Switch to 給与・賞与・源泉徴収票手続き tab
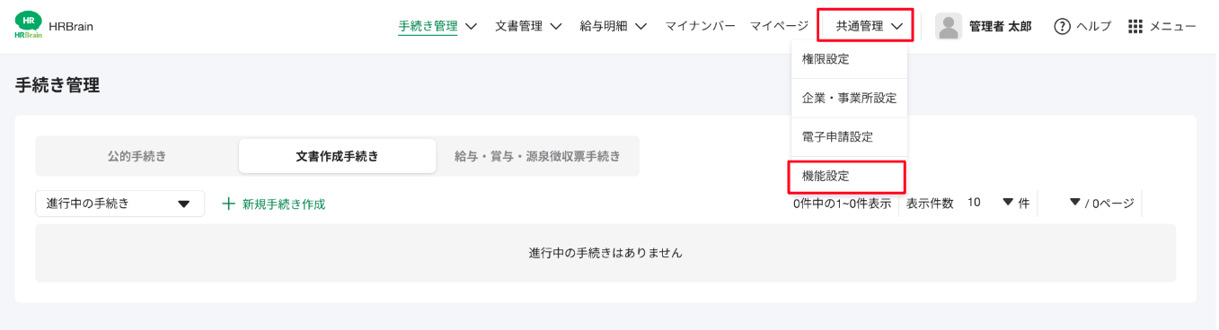The width and height of the screenshot is (1219, 330). pyautogui.click(x=537, y=156)
